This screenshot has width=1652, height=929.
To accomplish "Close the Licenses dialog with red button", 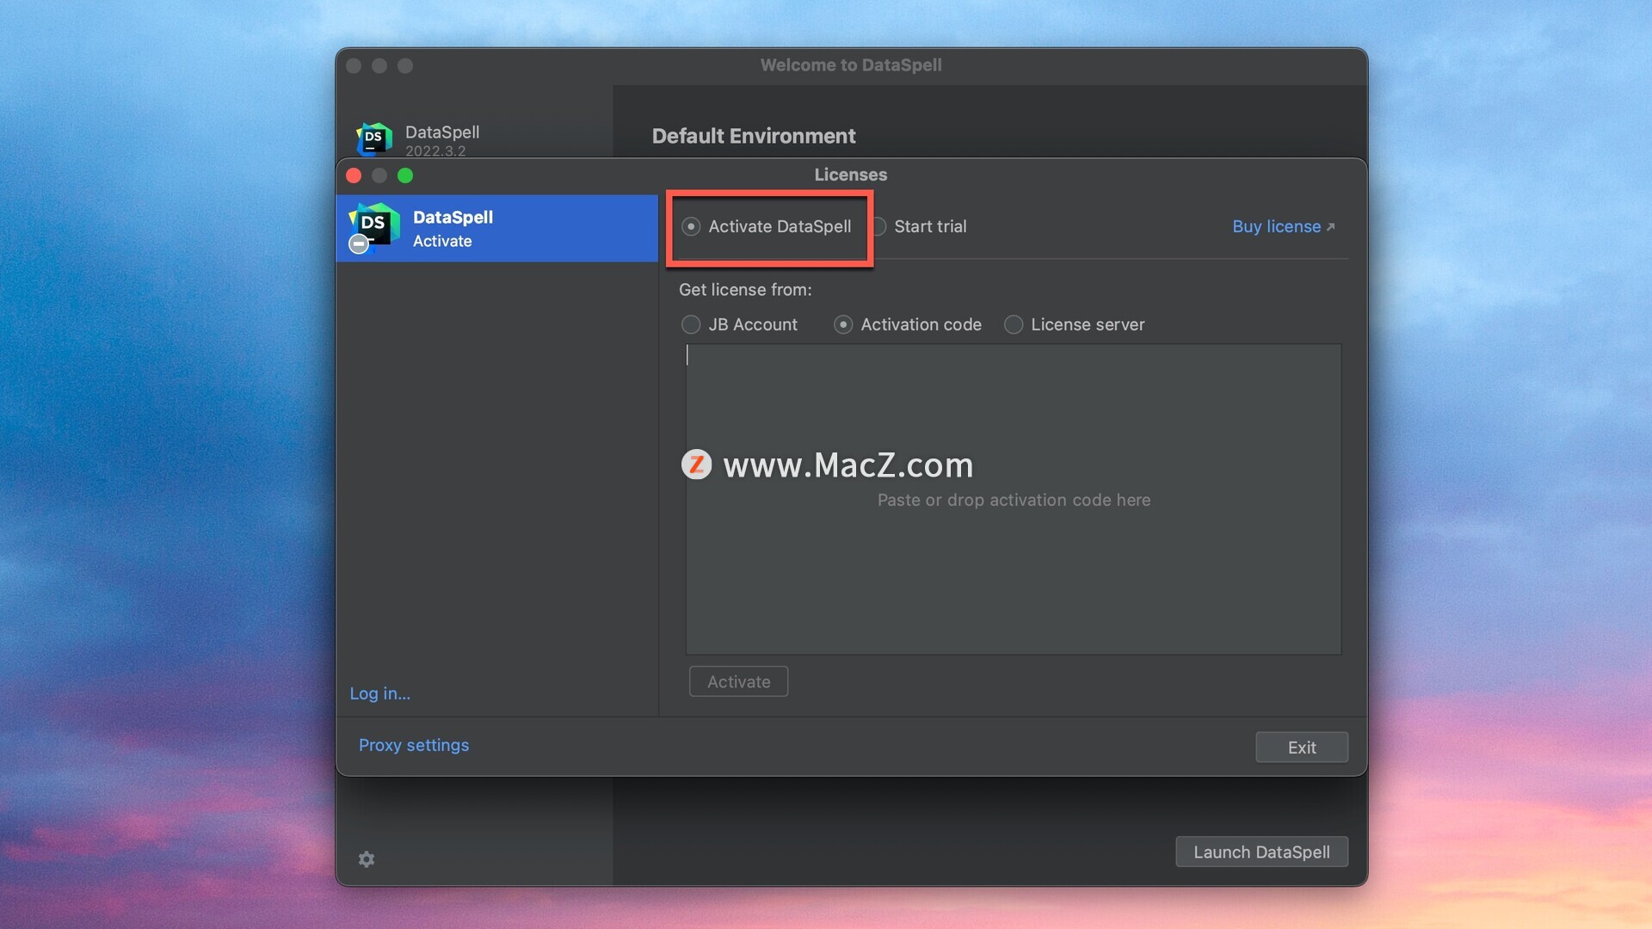I will tap(354, 175).
